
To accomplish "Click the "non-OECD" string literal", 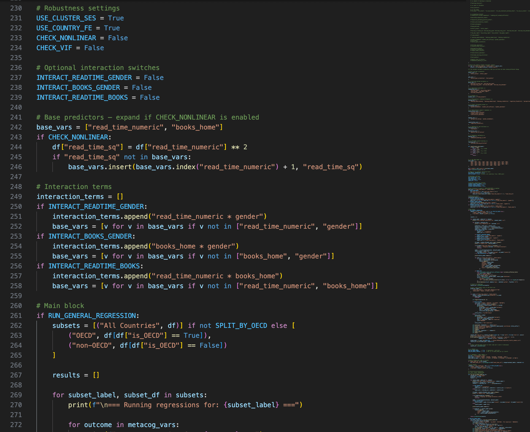I will pos(92,345).
